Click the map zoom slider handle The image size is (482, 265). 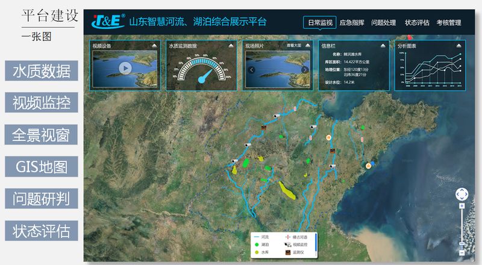[x=462, y=243]
